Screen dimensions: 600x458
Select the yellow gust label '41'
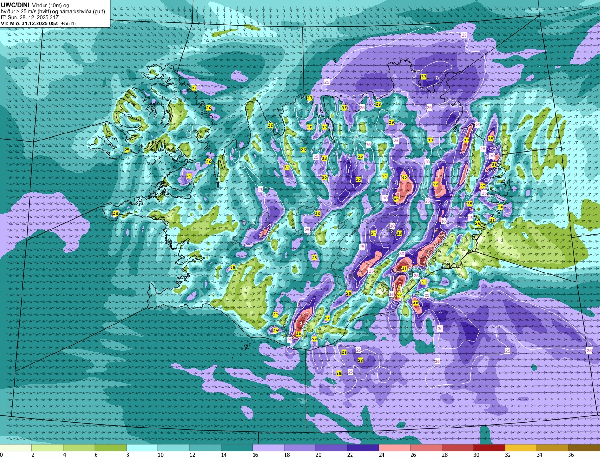[x=405, y=269]
